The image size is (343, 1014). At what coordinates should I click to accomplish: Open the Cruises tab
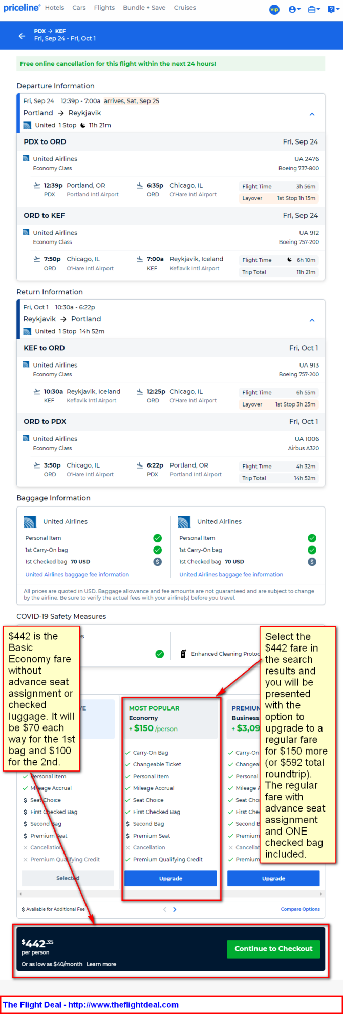185,8
